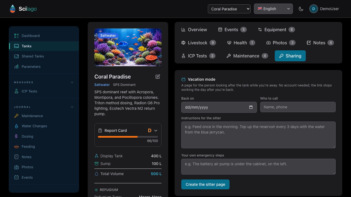Open Photos in the sidebar journal
351x197 pixels.
44,167
